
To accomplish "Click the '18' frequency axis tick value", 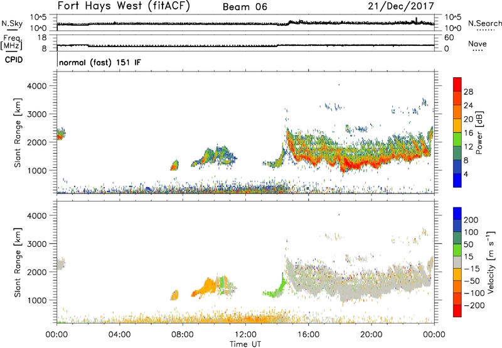I will tap(41, 38).
